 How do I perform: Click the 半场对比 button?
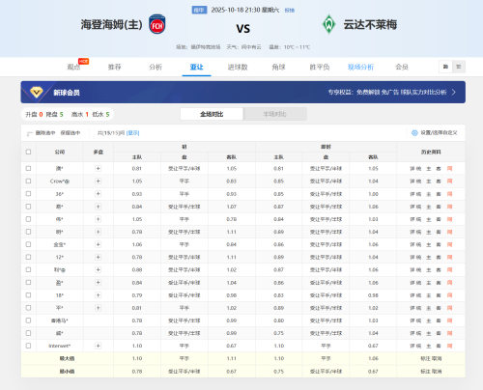[x=274, y=114]
